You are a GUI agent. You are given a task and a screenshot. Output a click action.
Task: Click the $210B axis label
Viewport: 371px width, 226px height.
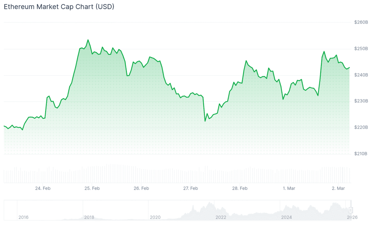361,154
